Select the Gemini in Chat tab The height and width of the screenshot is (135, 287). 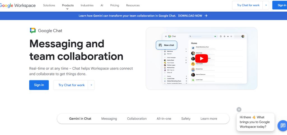[x=80, y=119]
